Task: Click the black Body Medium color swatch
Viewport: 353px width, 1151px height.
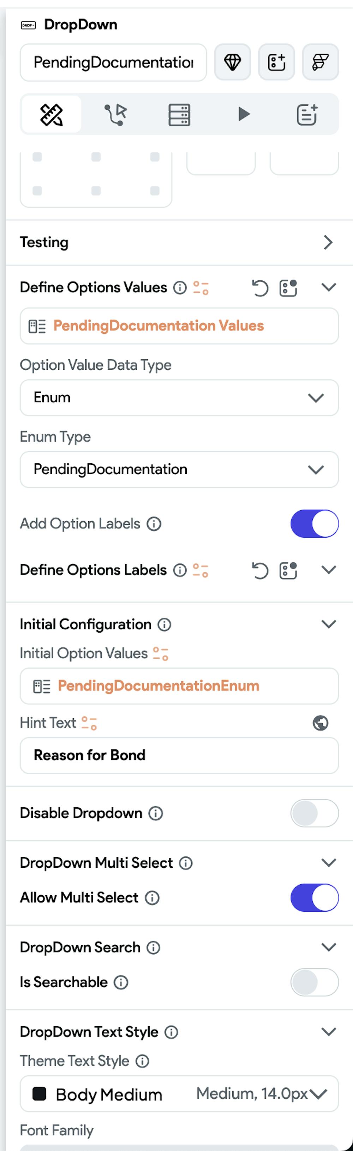Action: tap(40, 1093)
